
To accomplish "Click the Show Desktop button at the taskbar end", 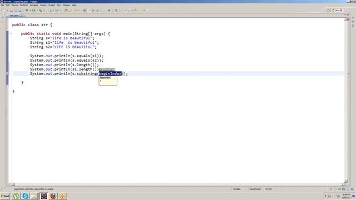I will point(354,196).
